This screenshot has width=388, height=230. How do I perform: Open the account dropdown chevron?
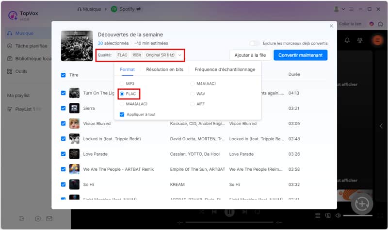(343, 9)
